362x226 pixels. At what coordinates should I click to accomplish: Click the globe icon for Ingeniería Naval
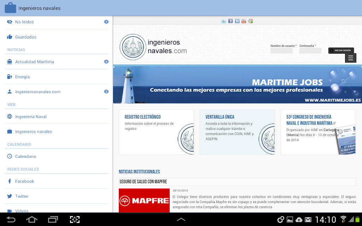10,117
